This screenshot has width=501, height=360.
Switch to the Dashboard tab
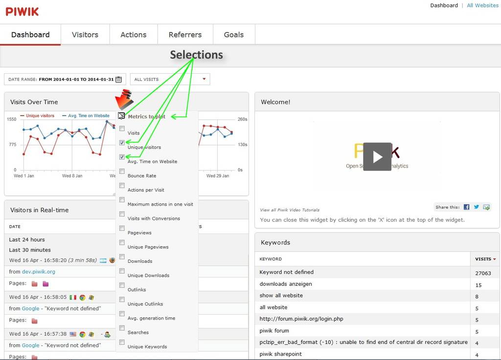tap(30, 35)
